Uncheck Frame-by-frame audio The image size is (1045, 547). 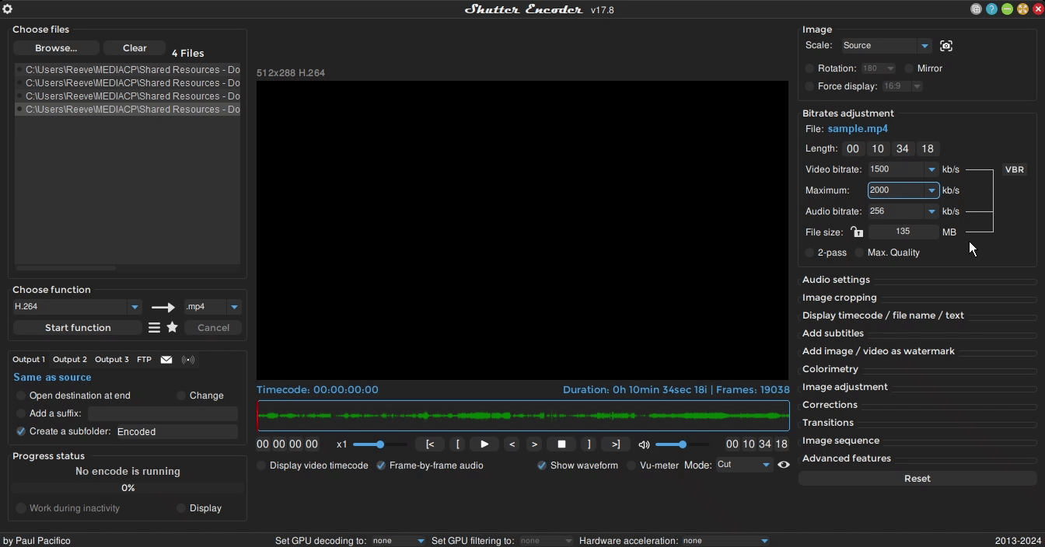(x=381, y=465)
